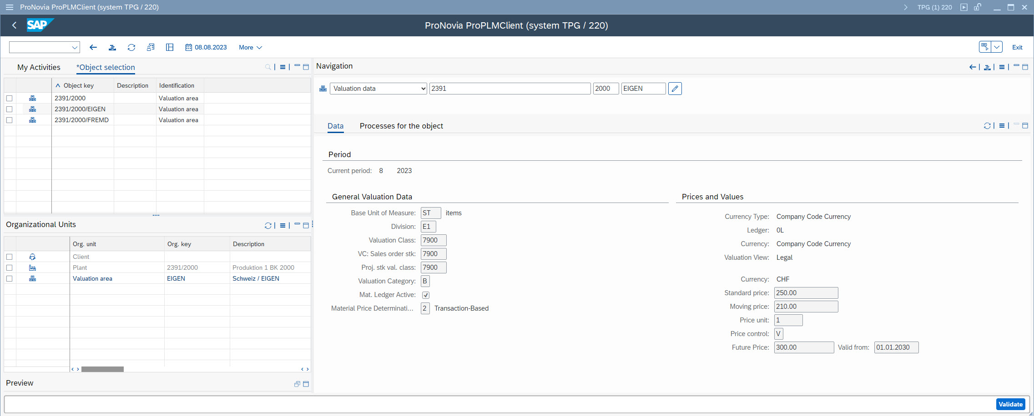
Task: Open Organizational Units panel menu icon
Action: click(282, 225)
